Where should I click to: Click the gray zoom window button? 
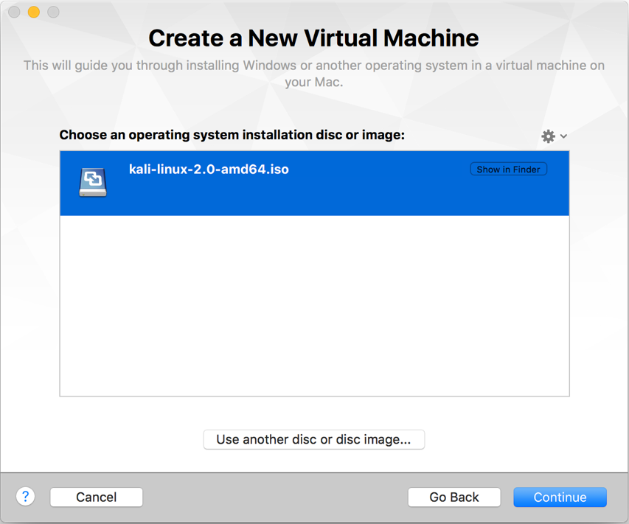53,12
